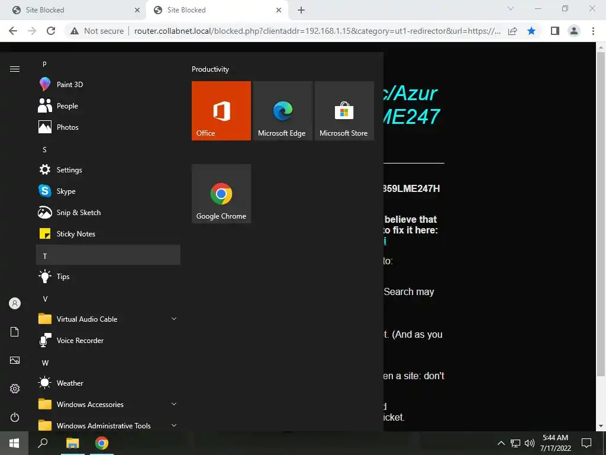Launch the Tips app
This screenshot has height=455, width=606.
108,276
